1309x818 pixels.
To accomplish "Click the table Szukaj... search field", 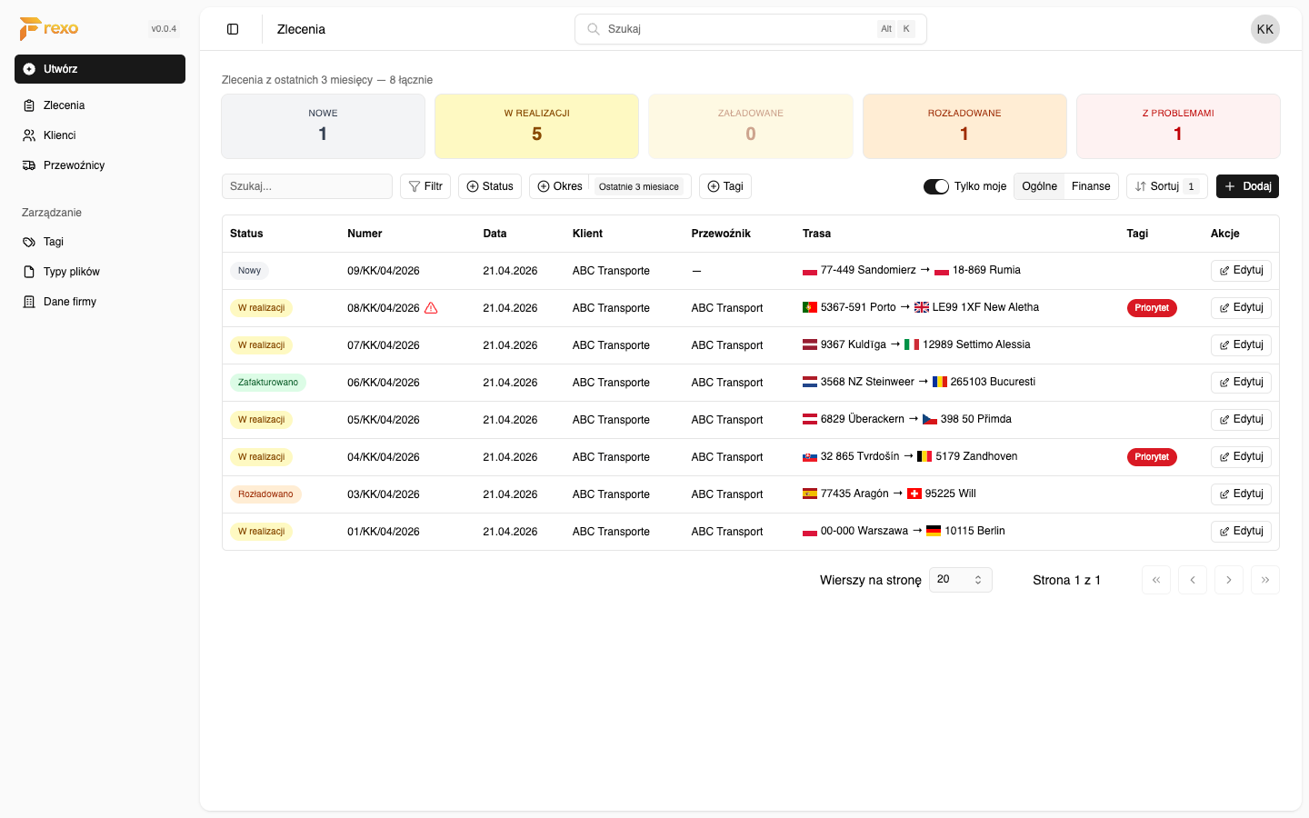I will [x=306, y=186].
